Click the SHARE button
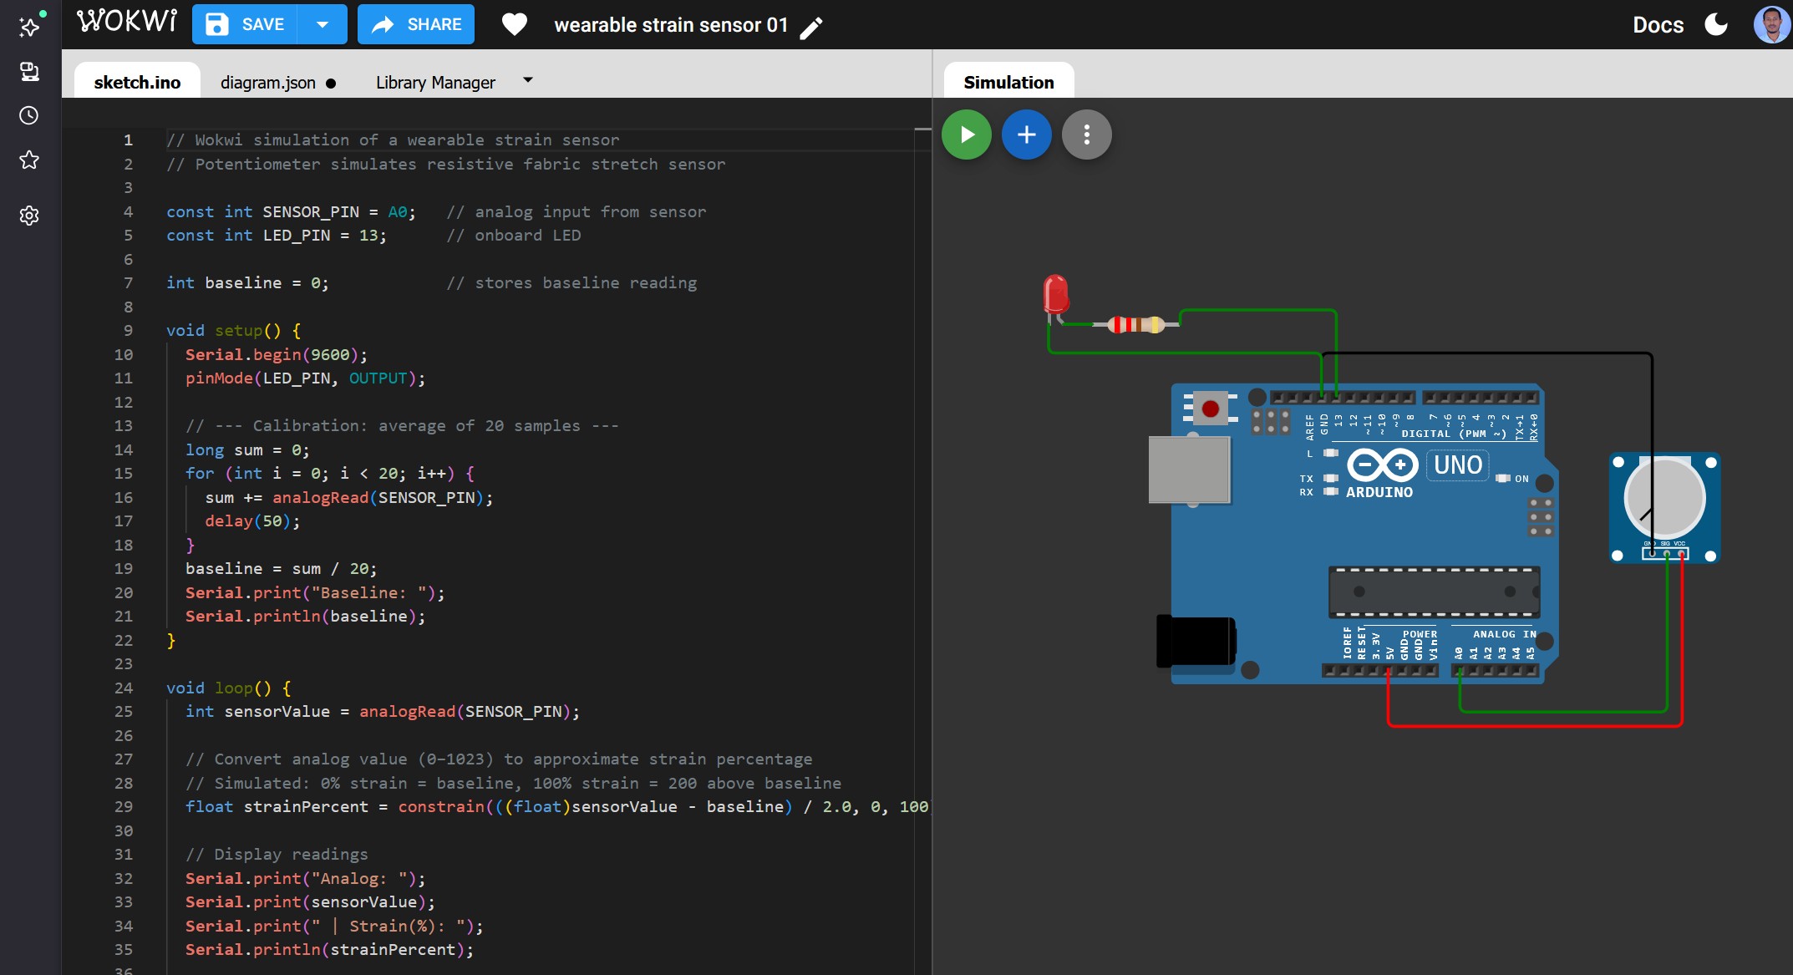 tap(416, 25)
